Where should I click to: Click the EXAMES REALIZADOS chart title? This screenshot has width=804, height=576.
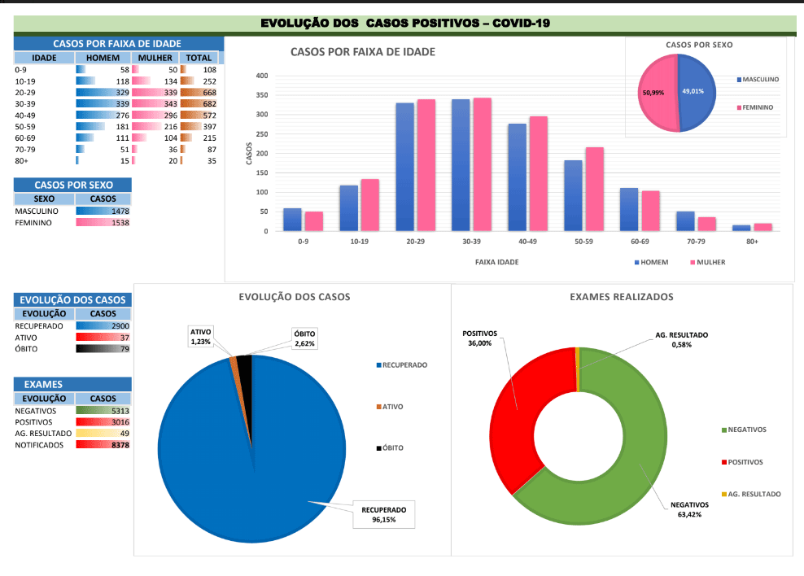click(621, 297)
